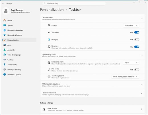
Task: Collapse the Taskbar items section chevron
Action: (142, 18)
